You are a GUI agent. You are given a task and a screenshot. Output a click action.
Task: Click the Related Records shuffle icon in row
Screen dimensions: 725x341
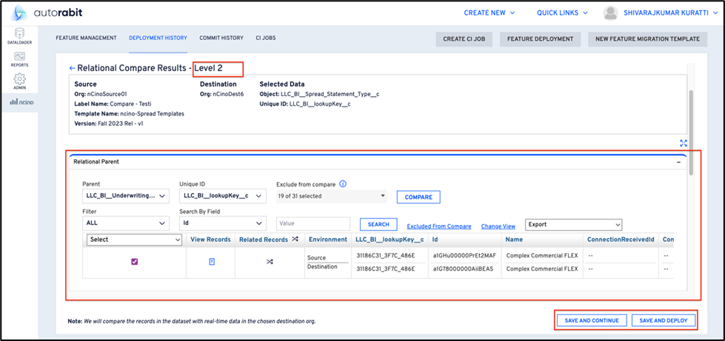point(270,262)
